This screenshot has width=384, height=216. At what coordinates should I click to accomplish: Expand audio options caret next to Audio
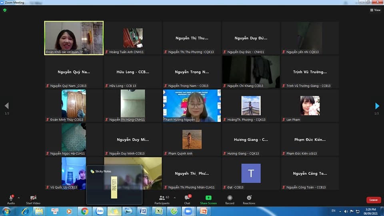tap(19, 198)
